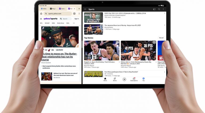Open the tab switcher in Chrome
Viewport: 205px width, 113px height.
tap(74, 14)
